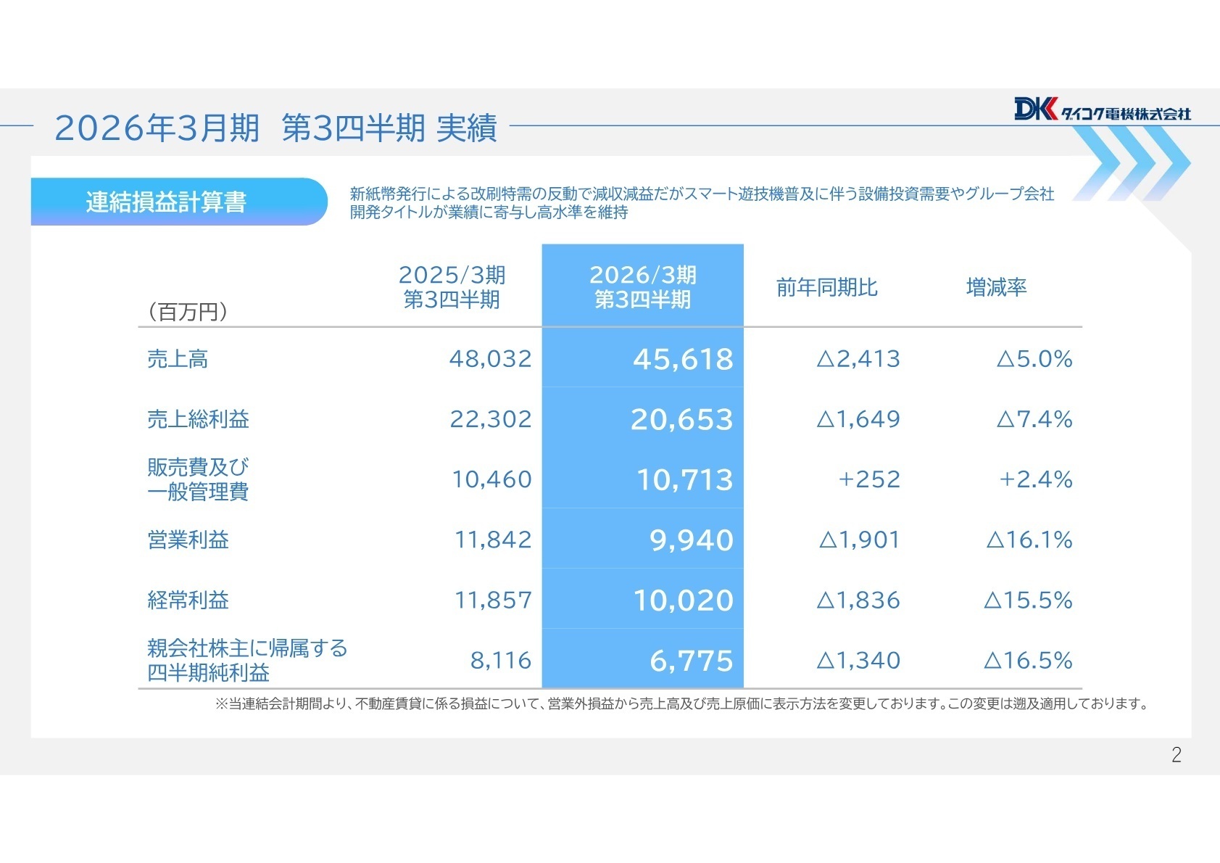Image resolution: width=1220 pixels, height=863 pixels.
Task: Select the '売上高' row label
Action: (178, 359)
